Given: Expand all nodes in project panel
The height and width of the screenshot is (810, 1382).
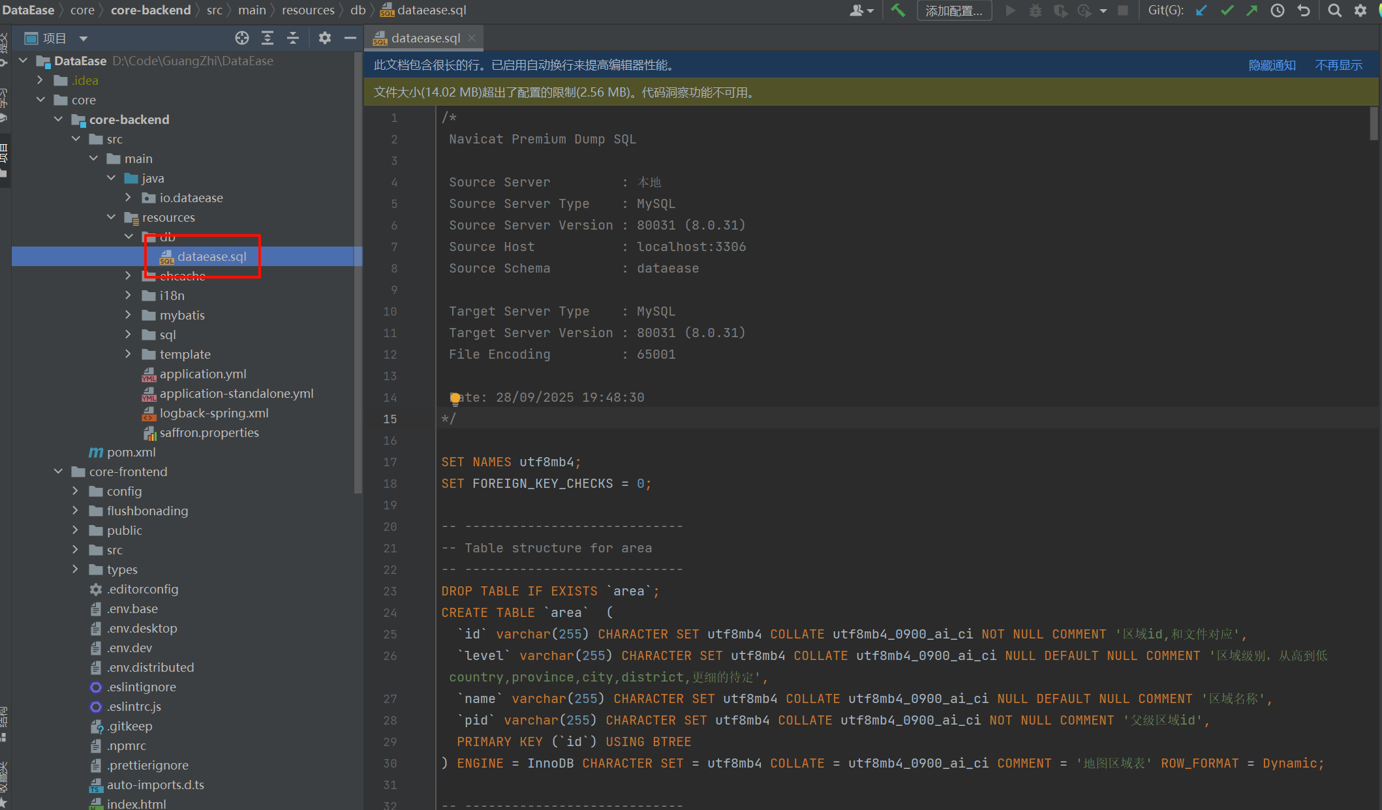Looking at the screenshot, I should (x=268, y=38).
